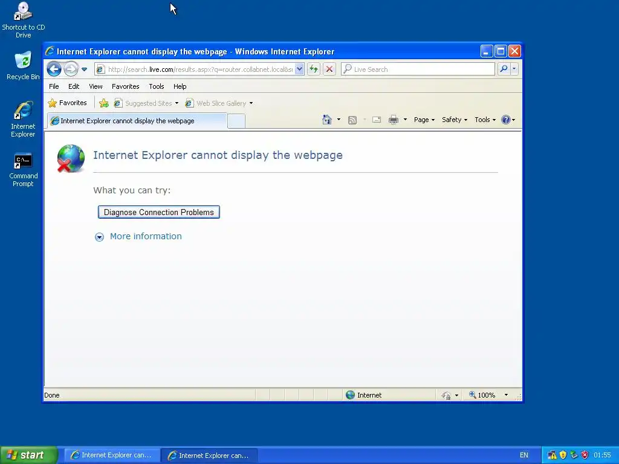This screenshot has height=464, width=619.
Task: Open a new tab with the blank tab button
Action: [x=236, y=121]
